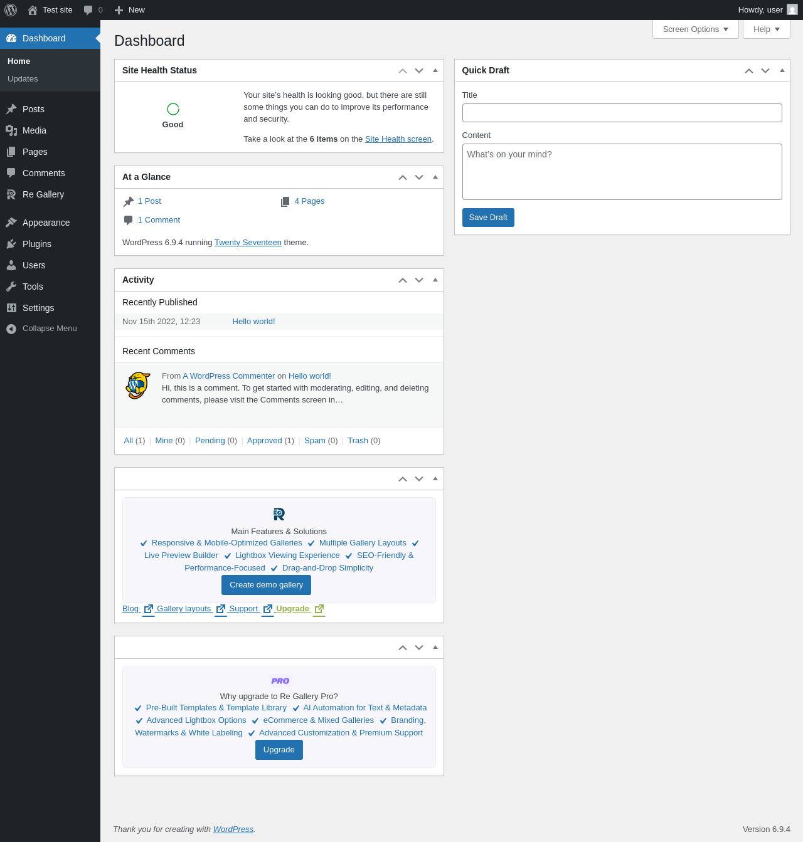Click the Collapse Menu arrow icon
This screenshot has height=842, width=803.
click(x=11, y=329)
